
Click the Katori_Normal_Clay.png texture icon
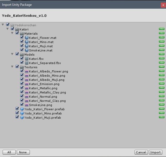click(x=27, y=101)
